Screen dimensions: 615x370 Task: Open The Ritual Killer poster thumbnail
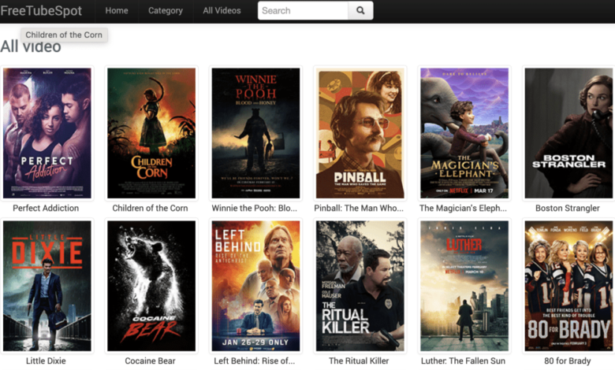click(x=360, y=286)
